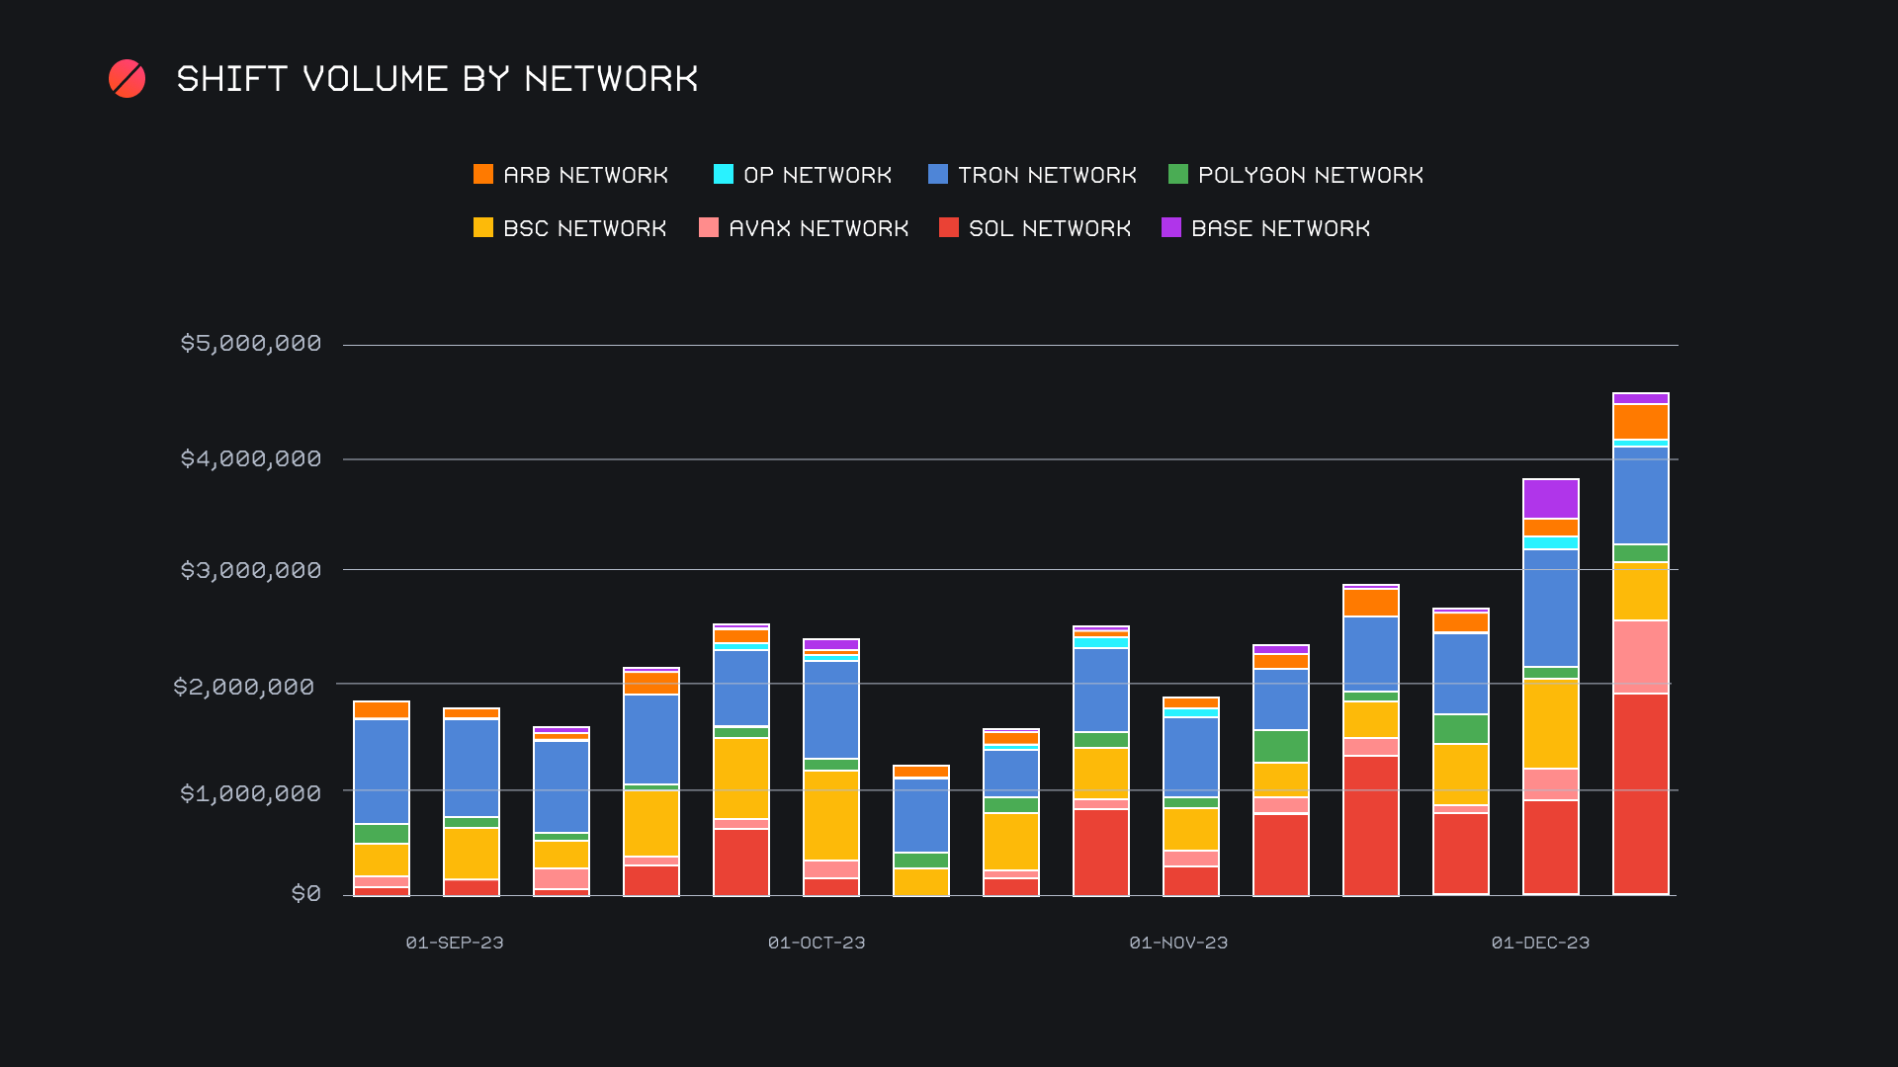Toggle the BASE NETWORK legend label
Image resolution: width=1898 pixels, height=1067 pixels.
tap(1280, 228)
